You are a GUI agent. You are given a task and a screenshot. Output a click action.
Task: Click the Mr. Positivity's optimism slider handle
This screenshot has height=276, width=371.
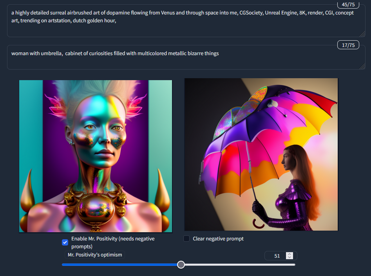[181, 265]
